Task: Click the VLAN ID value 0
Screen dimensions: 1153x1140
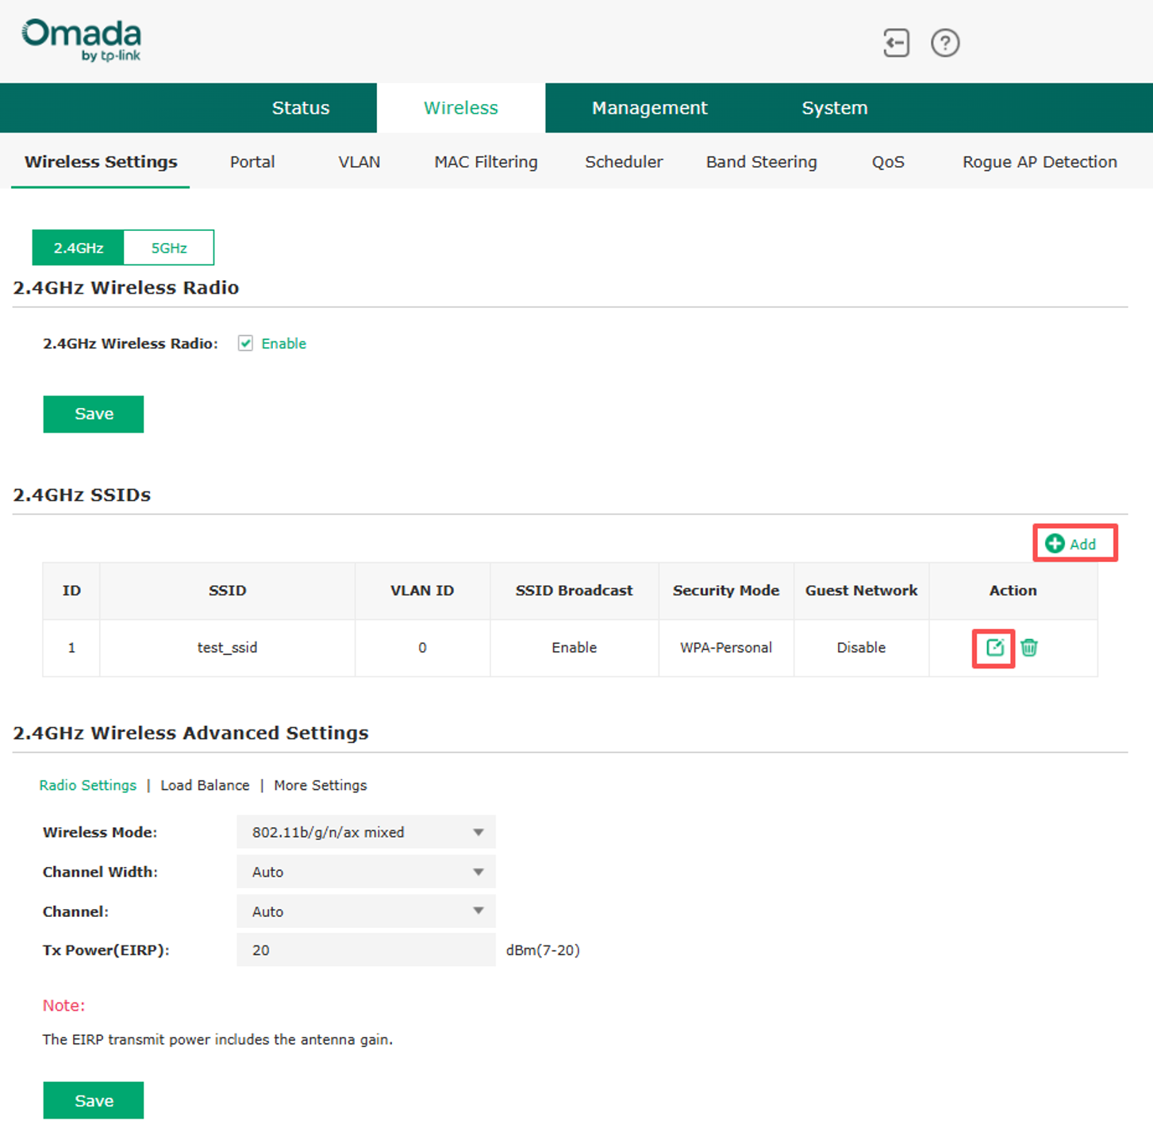Action: (422, 648)
